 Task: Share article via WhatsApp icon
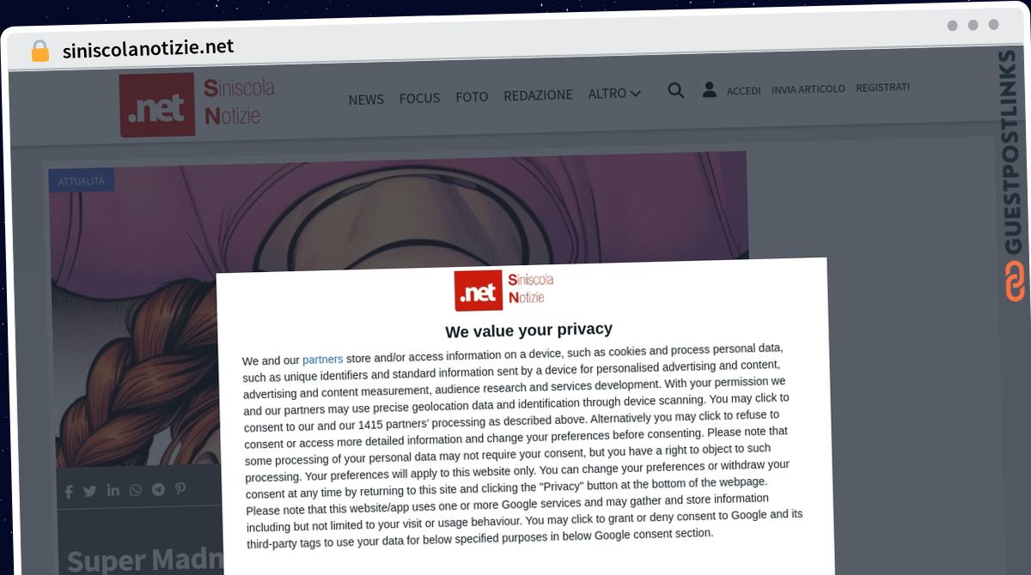(x=136, y=490)
